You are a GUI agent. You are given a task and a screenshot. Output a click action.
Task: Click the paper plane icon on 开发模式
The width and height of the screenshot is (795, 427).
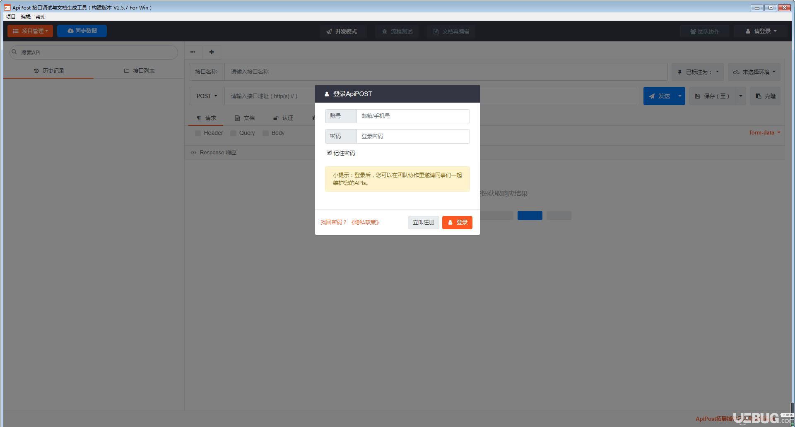[329, 31]
